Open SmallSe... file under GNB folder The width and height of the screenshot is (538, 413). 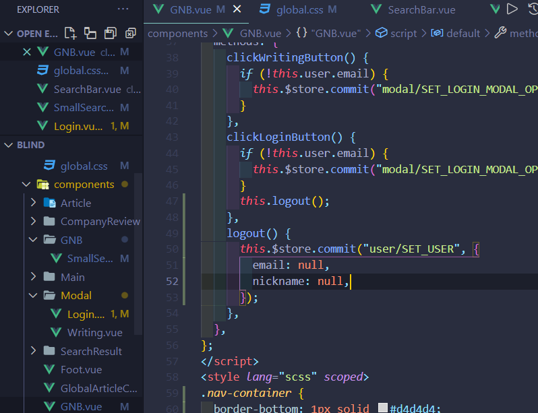[x=71, y=258]
